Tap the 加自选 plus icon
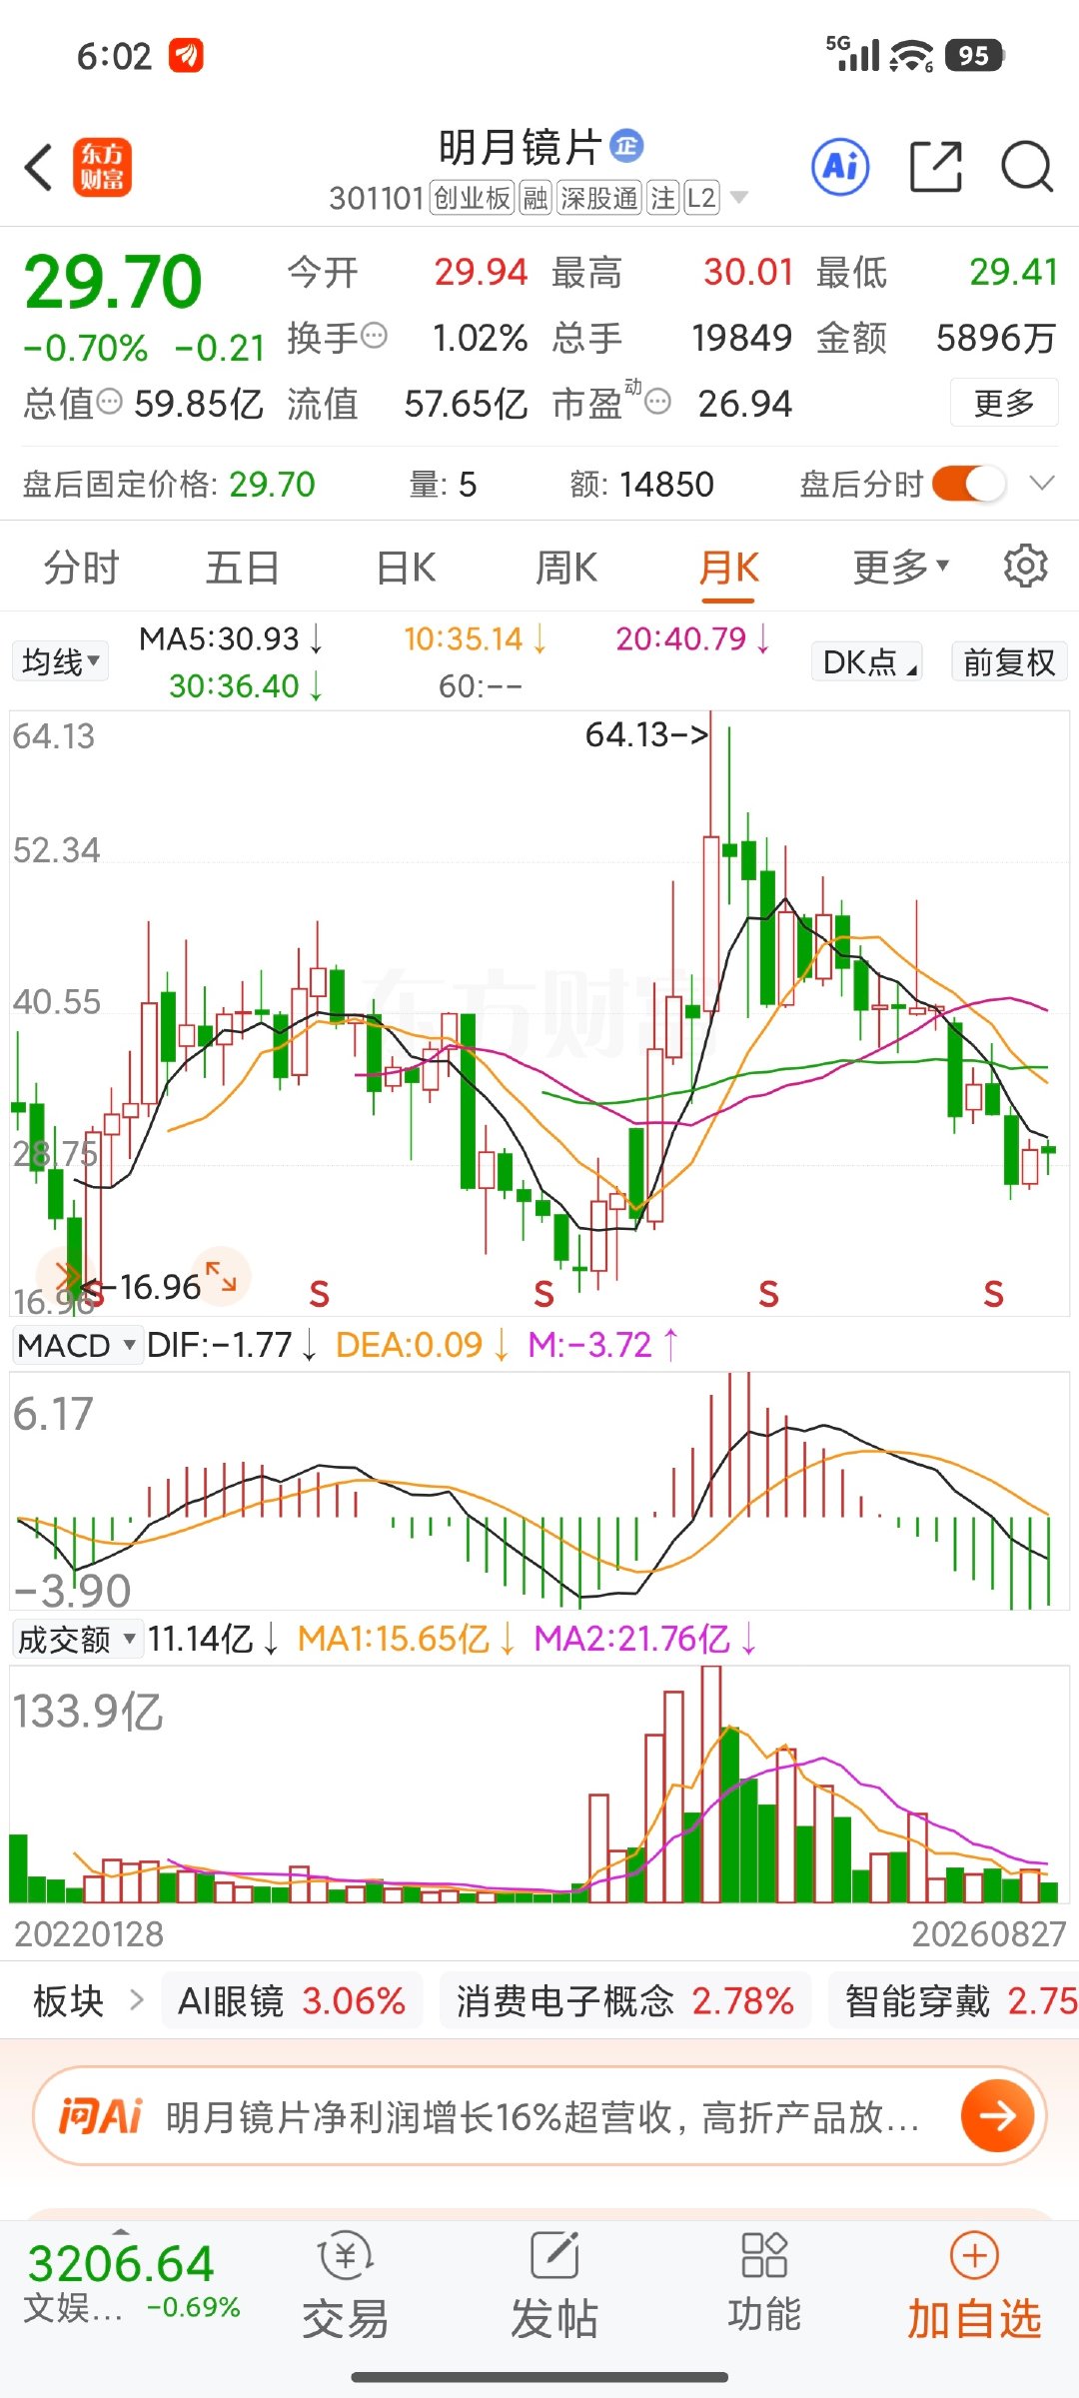The width and height of the screenshot is (1079, 2398). (974, 2256)
